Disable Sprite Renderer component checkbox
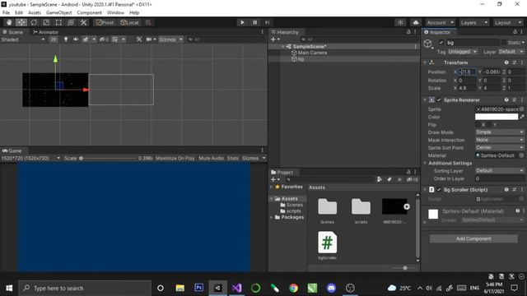 [x=439, y=100]
